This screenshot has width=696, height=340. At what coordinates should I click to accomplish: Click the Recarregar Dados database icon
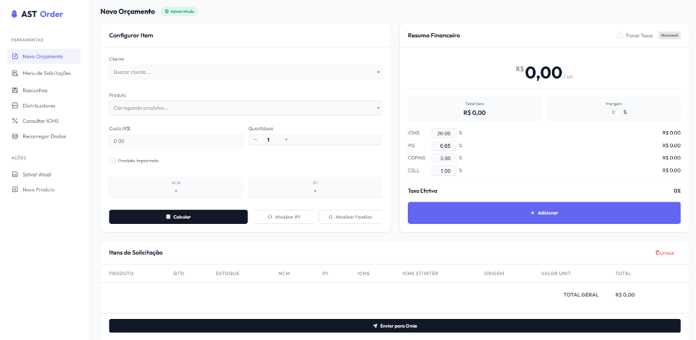(x=15, y=136)
